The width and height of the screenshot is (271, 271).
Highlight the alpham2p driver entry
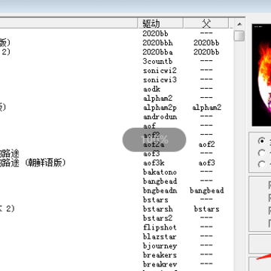tap(160, 108)
